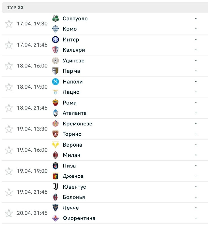Click the 19.04. 13:30 match time

tap(32, 129)
